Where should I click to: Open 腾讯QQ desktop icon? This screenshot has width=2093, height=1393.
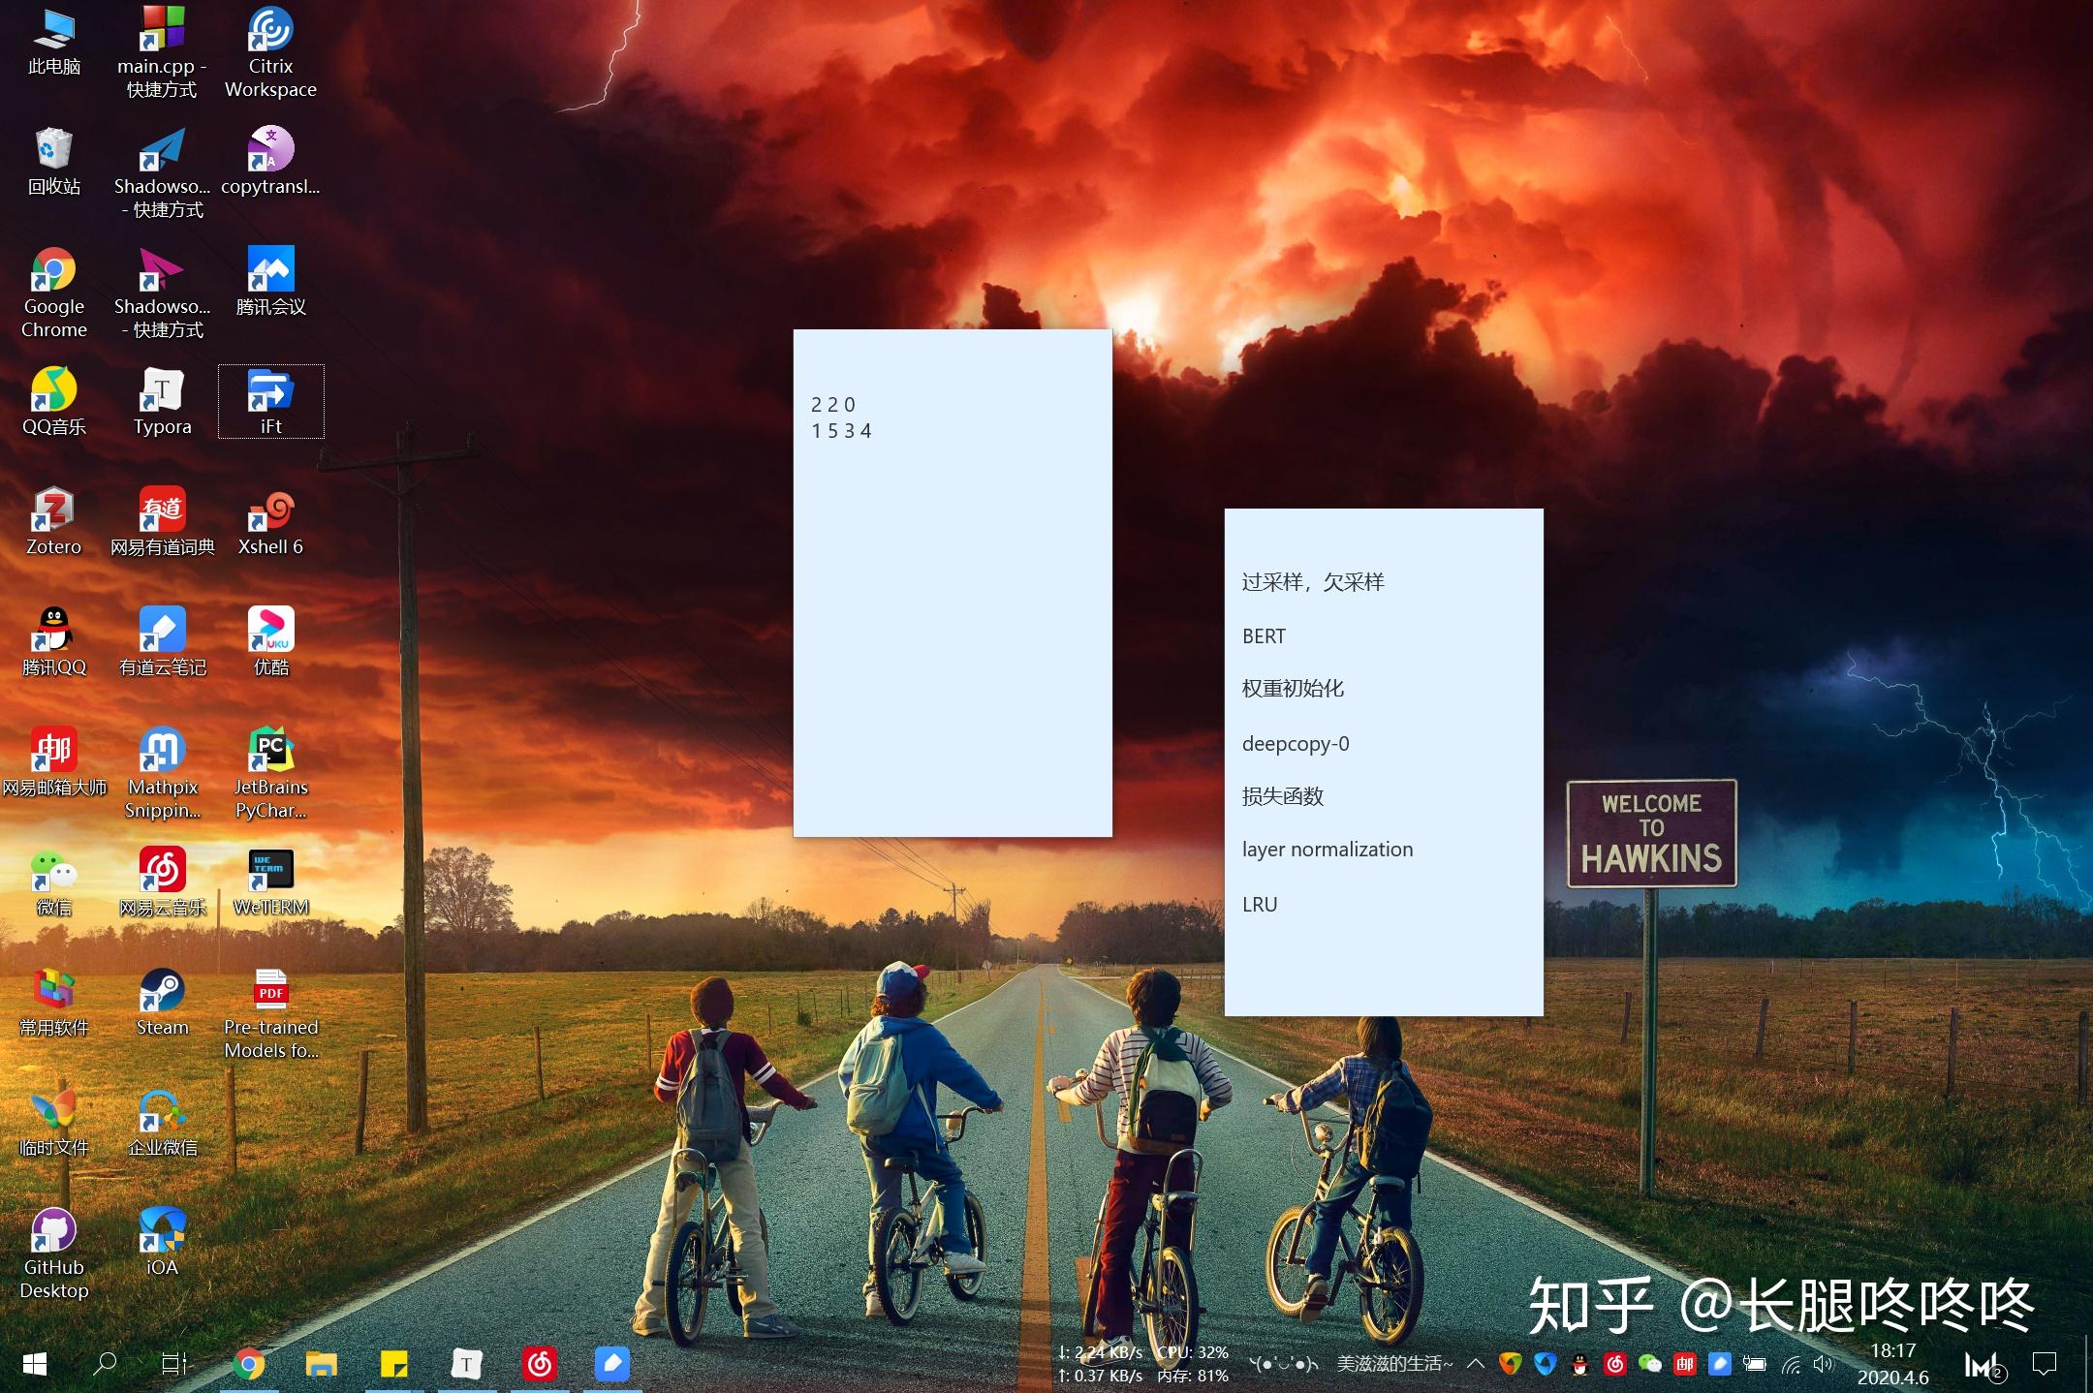click(54, 642)
